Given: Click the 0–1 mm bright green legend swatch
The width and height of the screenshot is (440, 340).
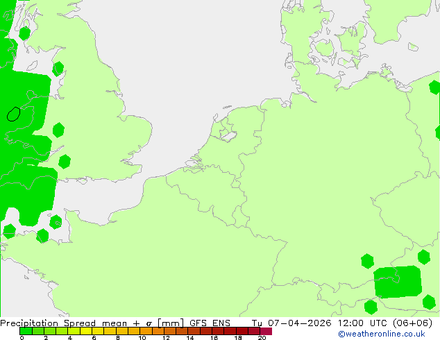Looking at the screenshot, I should 26,331.
